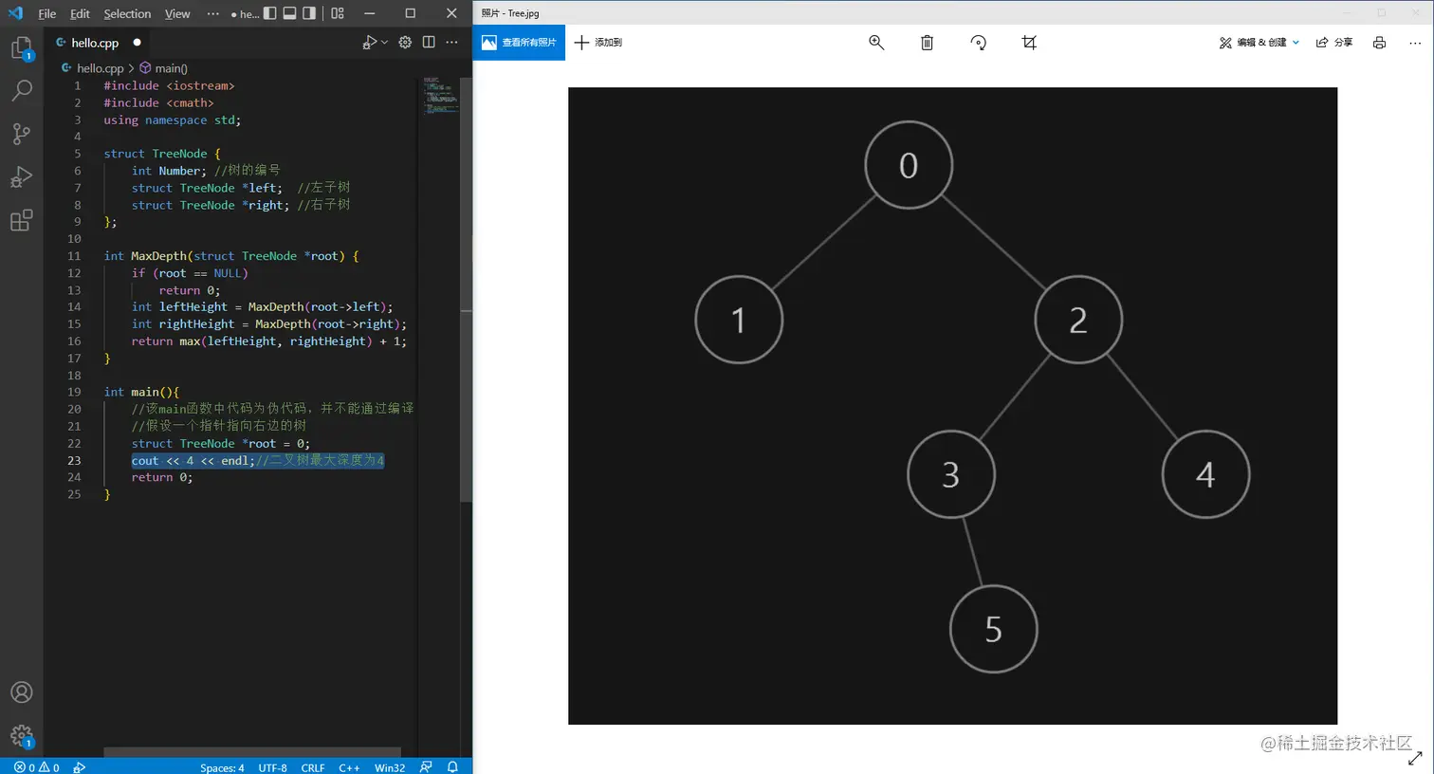The height and width of the screenshot is (774, 1434).
Task: Open the Explorer view in VS Code
Action: point(21,48)
